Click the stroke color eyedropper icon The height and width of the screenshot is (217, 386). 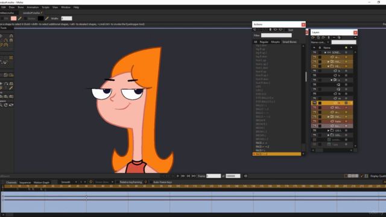(47, 19)
